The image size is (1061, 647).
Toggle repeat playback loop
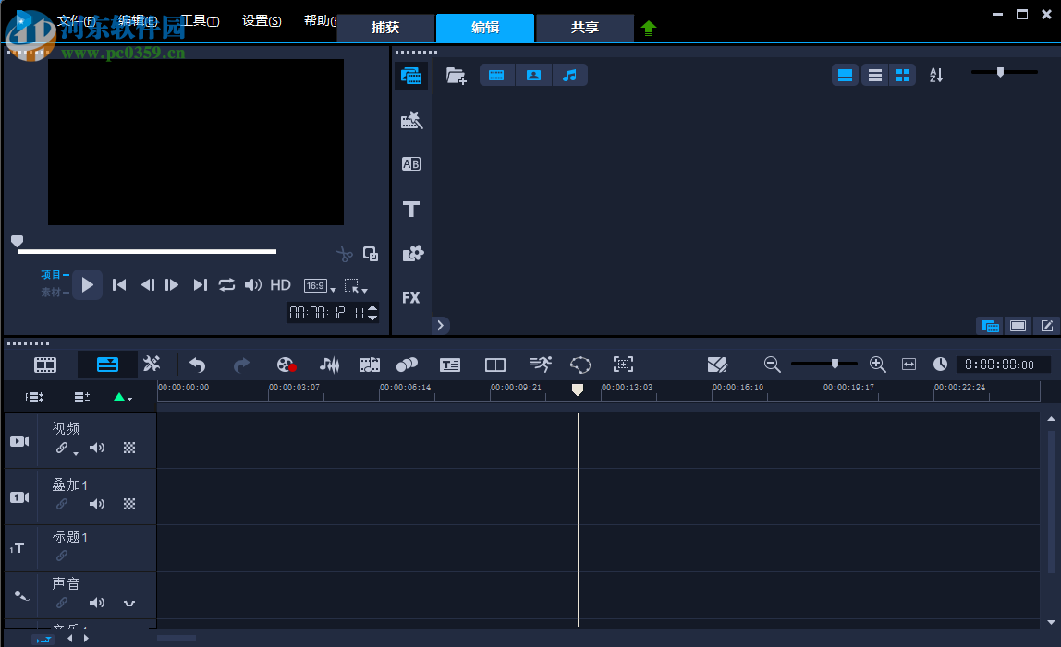click(226, 284)
